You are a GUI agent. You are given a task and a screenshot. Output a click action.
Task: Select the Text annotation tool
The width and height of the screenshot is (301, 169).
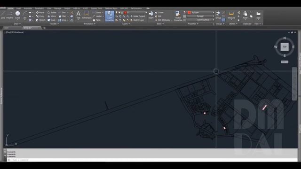tap(79, 15)
